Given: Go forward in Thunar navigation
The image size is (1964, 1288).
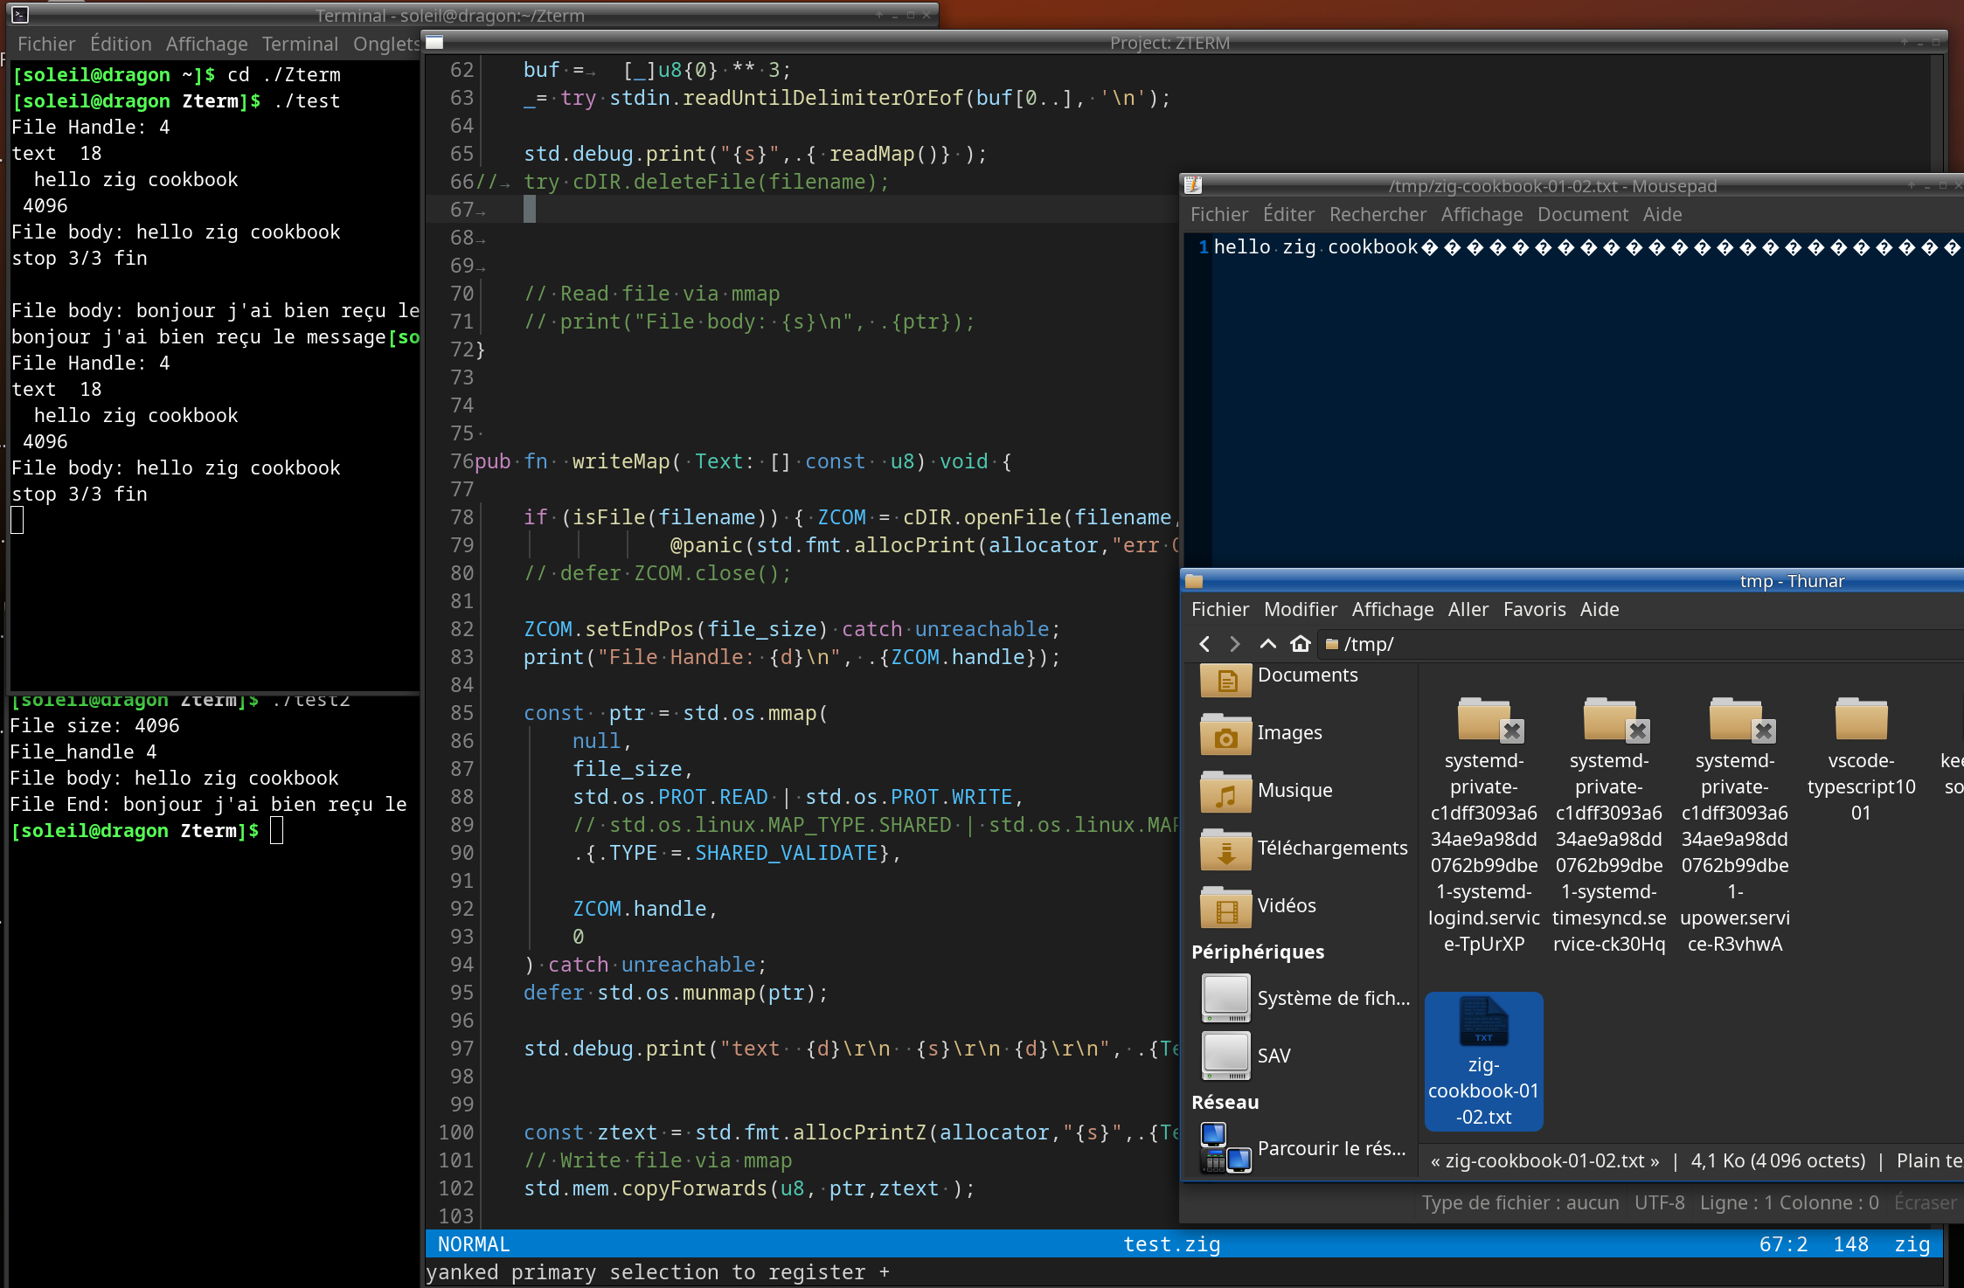Looking at the screenshot, I should (x=1234, y=644).
